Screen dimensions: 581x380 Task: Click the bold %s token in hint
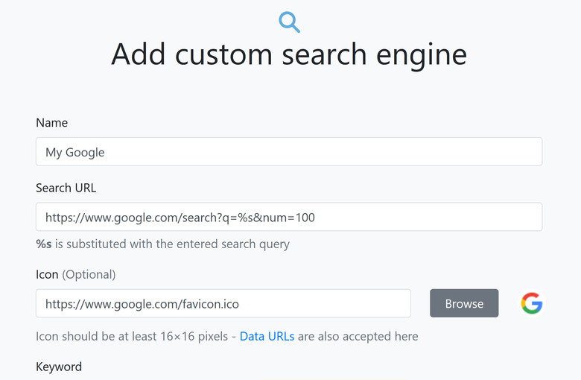point(43,244)
